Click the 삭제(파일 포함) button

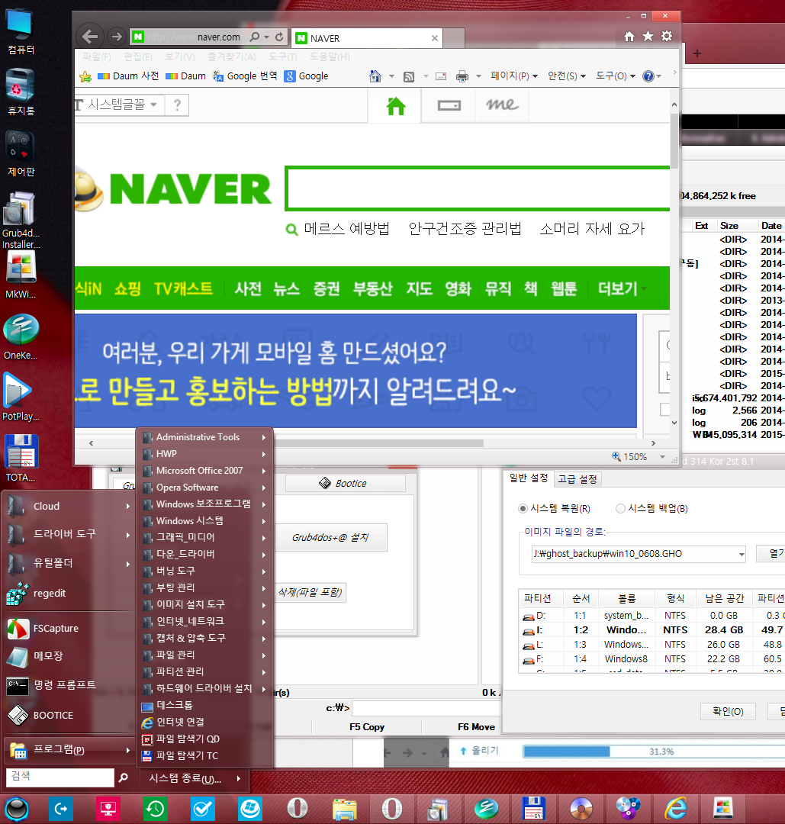point(310,592)
